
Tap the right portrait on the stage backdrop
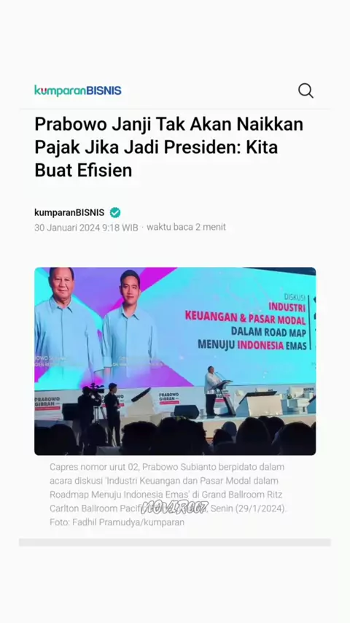[130, 326]
